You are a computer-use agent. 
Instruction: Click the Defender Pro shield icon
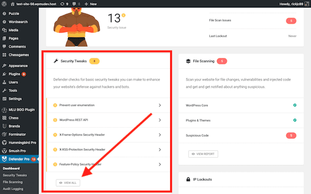(x=4, y=159)
